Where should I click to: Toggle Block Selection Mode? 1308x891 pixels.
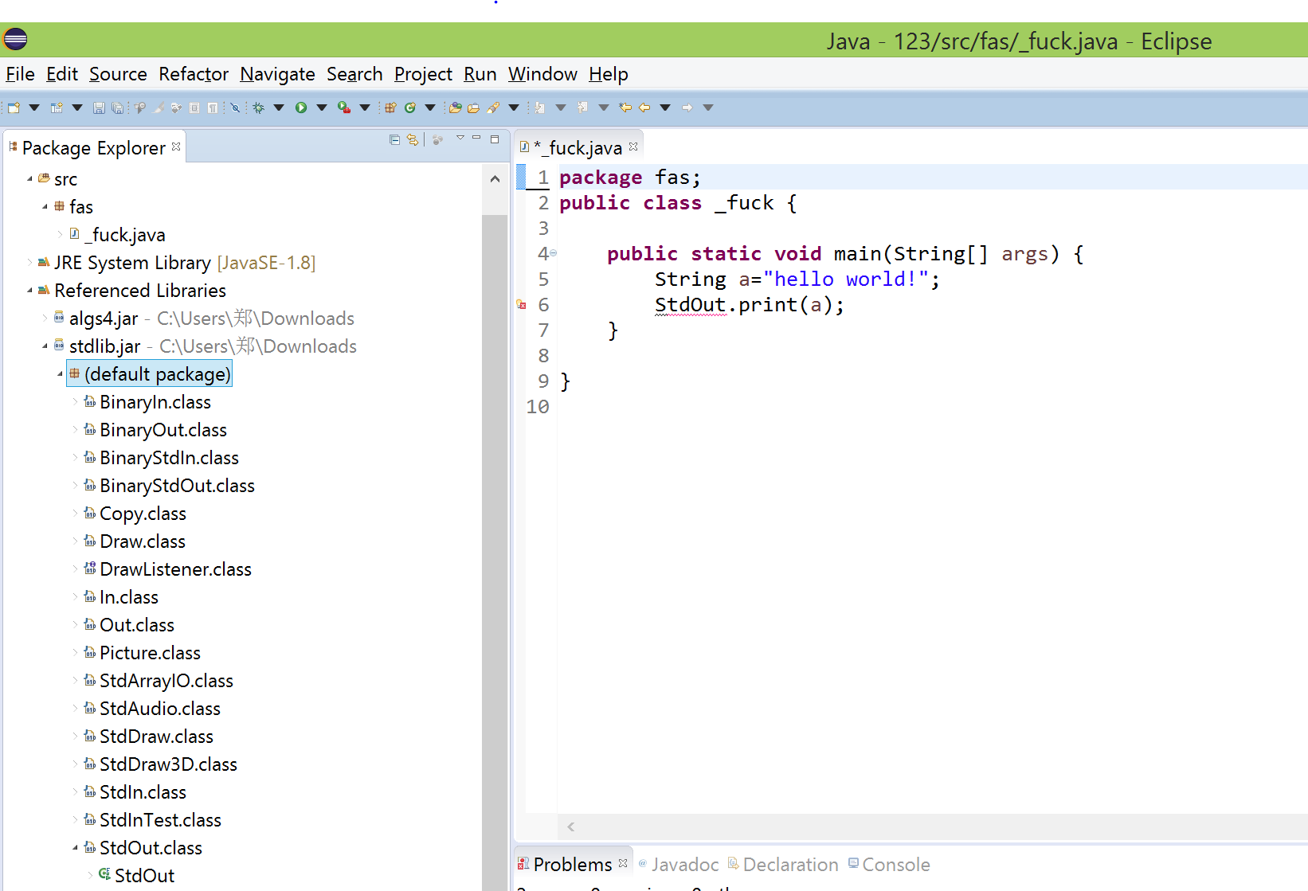(194, 107)
